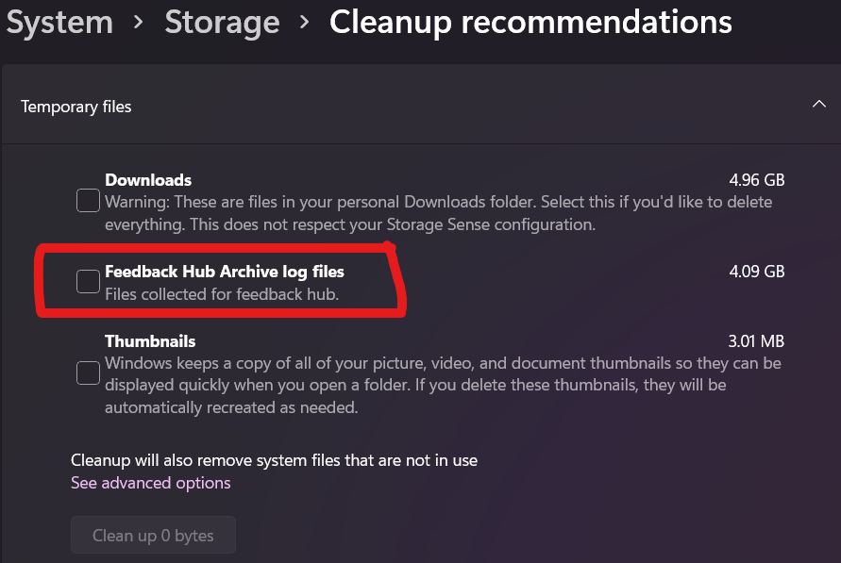Collapse the Temporary files section chevron
Screen dimensions: 841x563
(818, 105)
